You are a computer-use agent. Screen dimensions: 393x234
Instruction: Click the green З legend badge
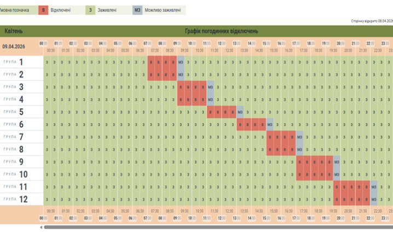[90, 10]
